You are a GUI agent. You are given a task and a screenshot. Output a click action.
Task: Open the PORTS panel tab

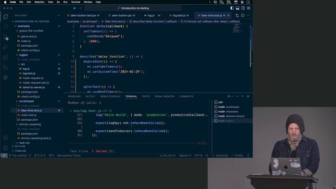pyautogui.click(x=146, y=97)
